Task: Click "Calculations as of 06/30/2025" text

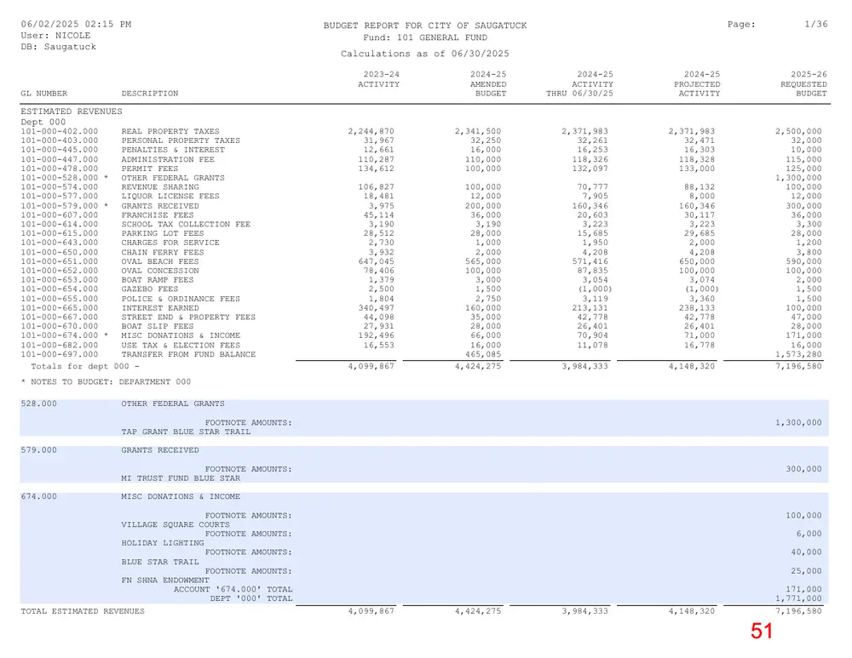Action: pos(425,54)
